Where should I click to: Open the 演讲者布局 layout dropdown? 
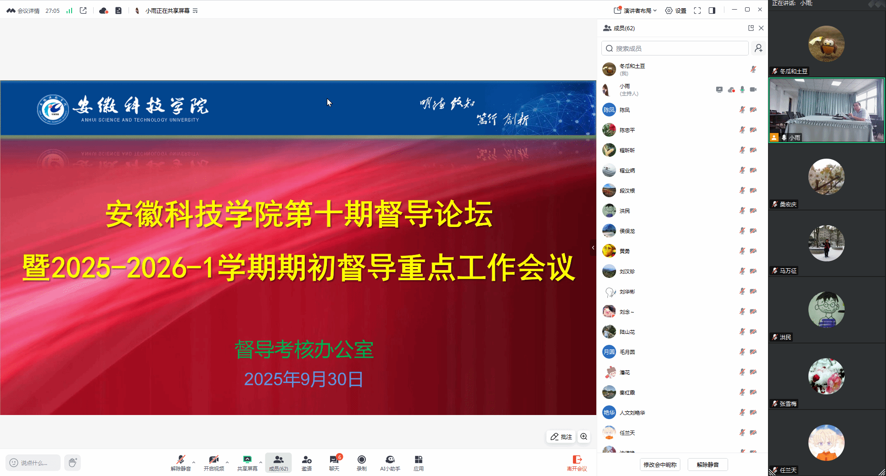coord(636,11)
